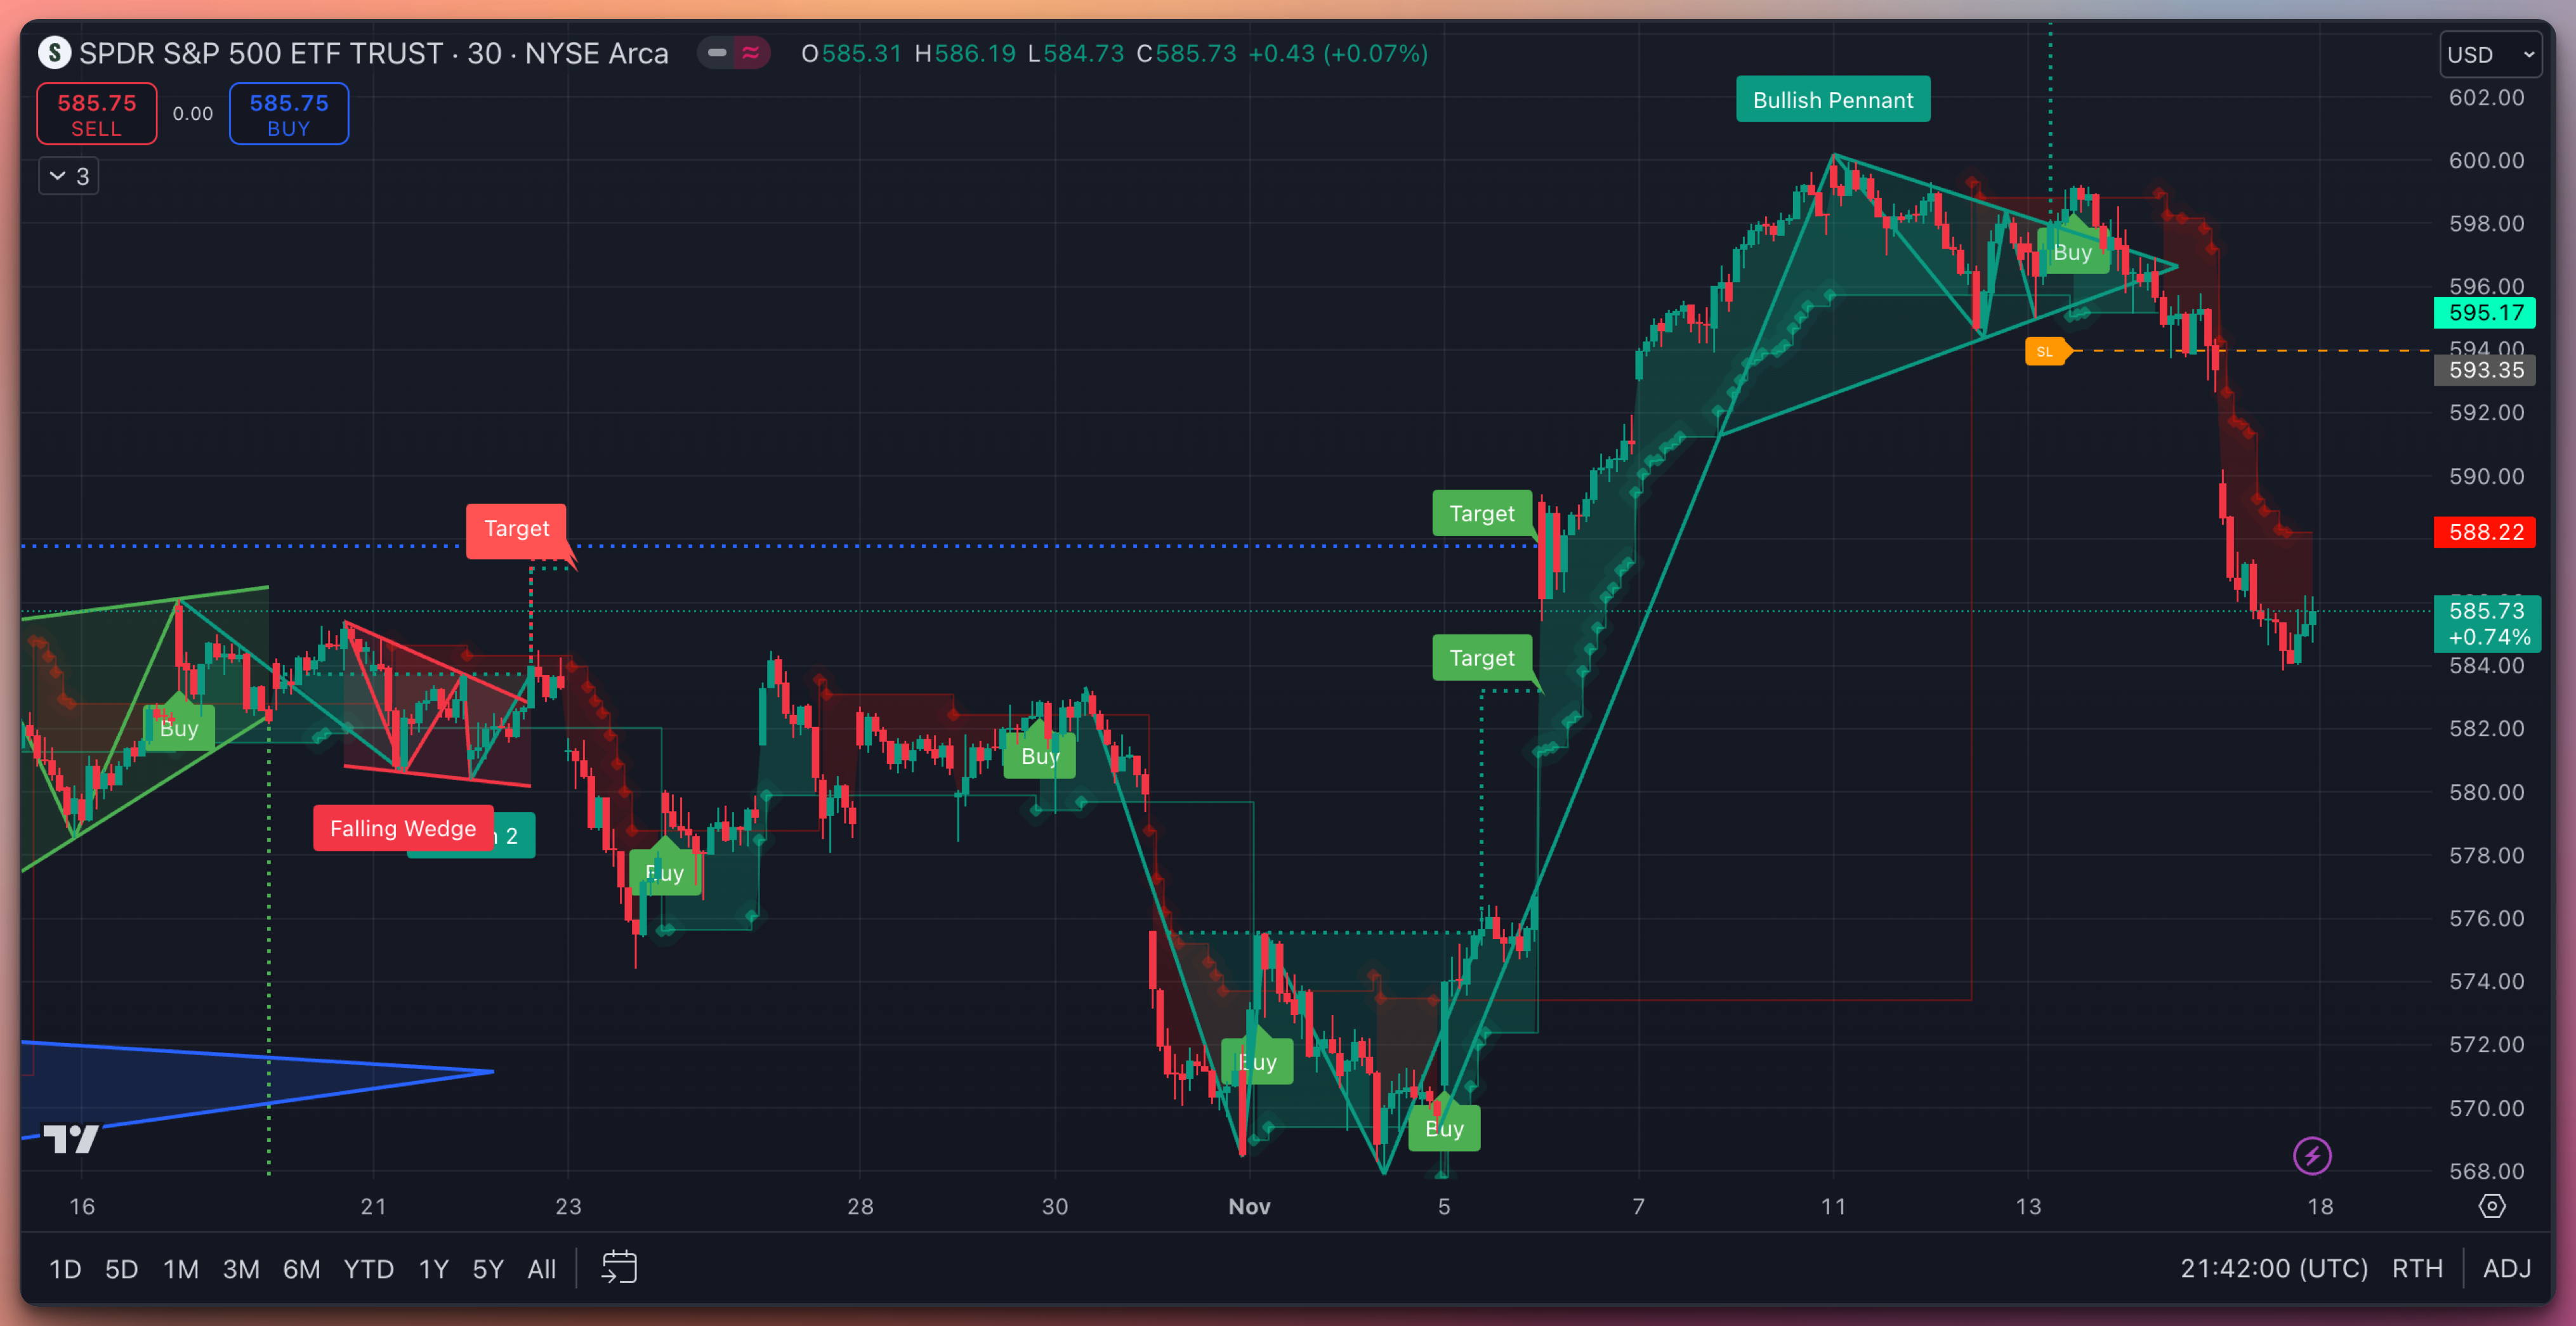Click the current price 585.73 axis label

2488,623
